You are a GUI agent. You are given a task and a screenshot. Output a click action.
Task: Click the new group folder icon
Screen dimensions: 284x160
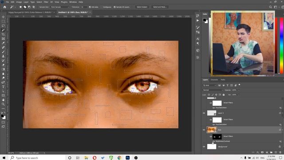271,152
